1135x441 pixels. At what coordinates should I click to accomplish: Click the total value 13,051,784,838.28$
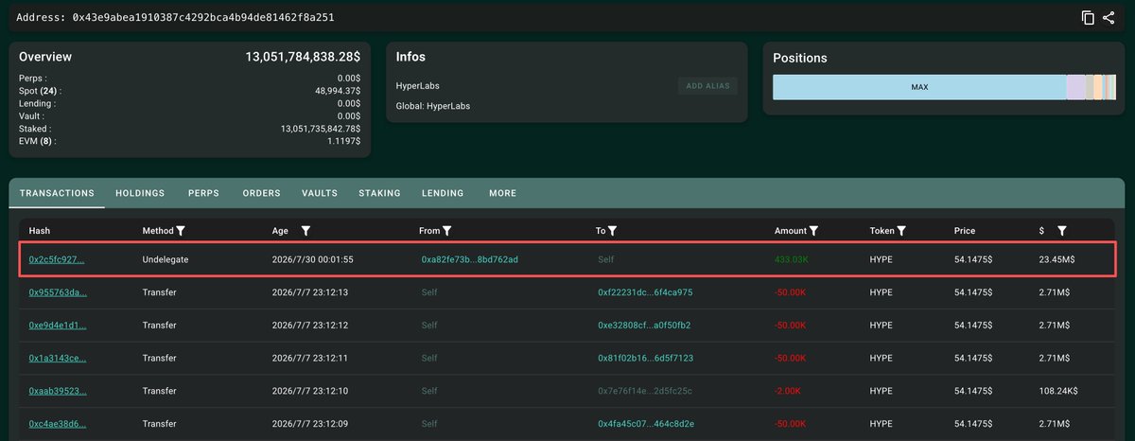click(x=303, y=57)
